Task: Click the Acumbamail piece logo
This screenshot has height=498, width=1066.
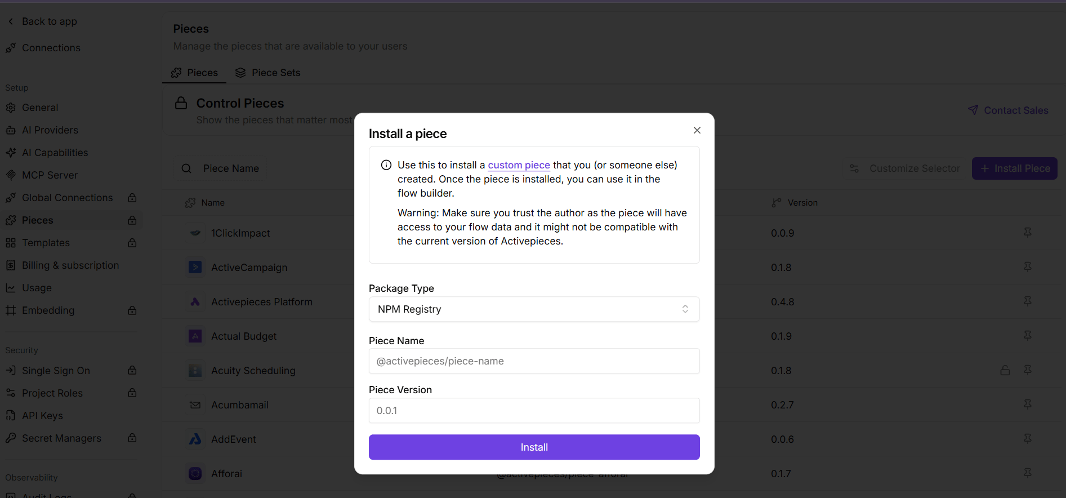Action: [195, 404]
